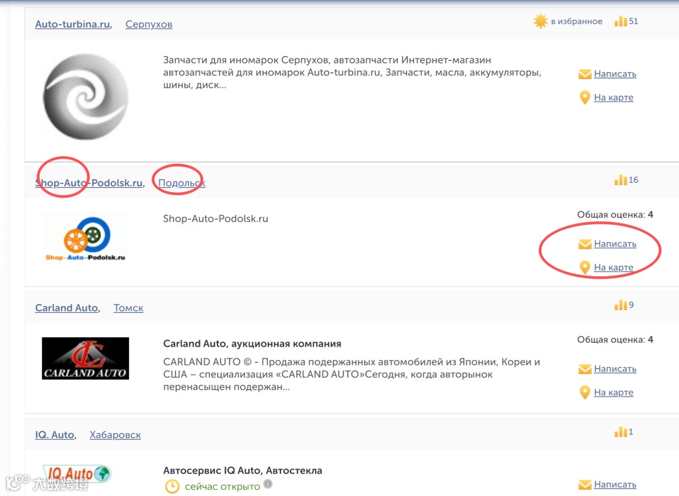Click the Auto-turbina.ru description starting Запчасти для иномарок

coord(352,73)
